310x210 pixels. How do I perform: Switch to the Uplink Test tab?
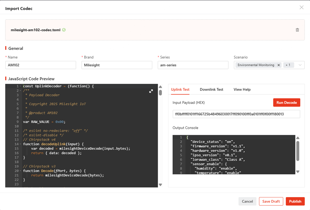pyautogui.click(x=180, y=89)
